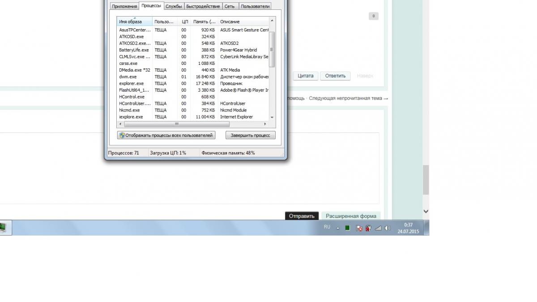Click the green Task Manager CPU tray icon
This screenshot has height=302, width=537.
coord(347,228)
